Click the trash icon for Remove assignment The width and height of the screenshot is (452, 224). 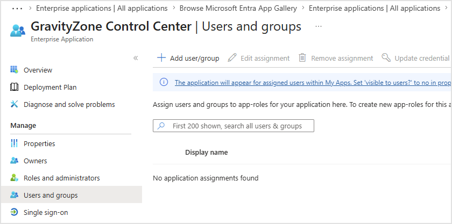[302, 58]
